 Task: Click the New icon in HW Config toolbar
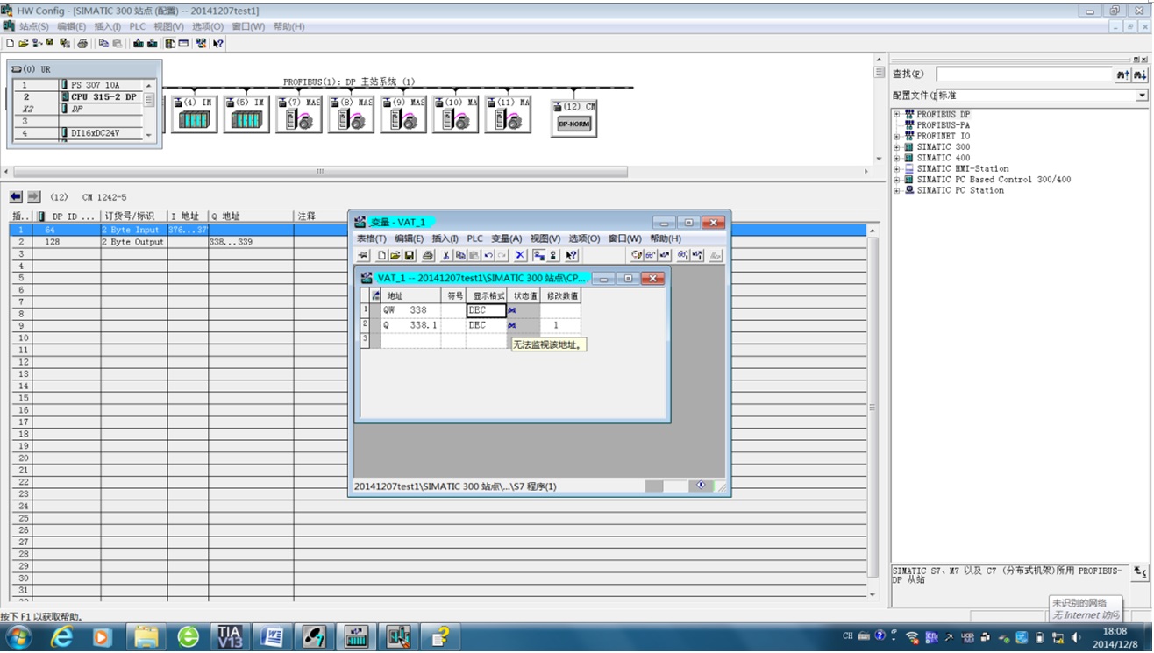10,43
